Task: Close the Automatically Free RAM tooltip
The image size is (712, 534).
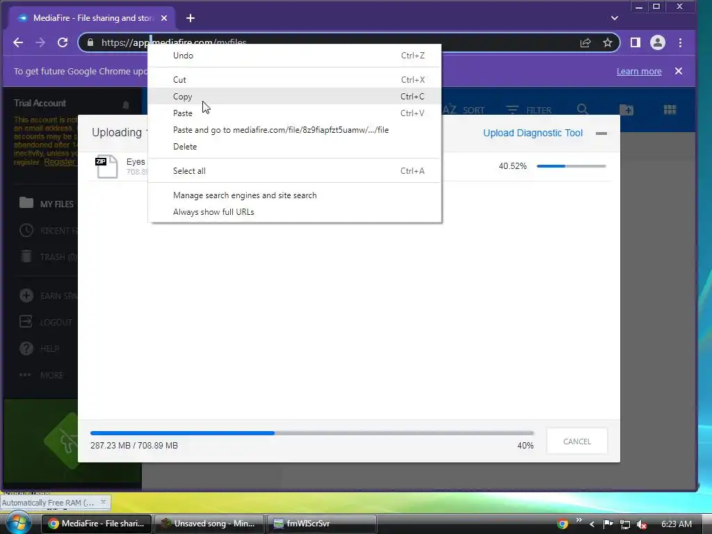Action: click(x=103, y=502)
